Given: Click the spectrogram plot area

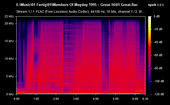Looking at the screenshot, I should coord(81,55).
